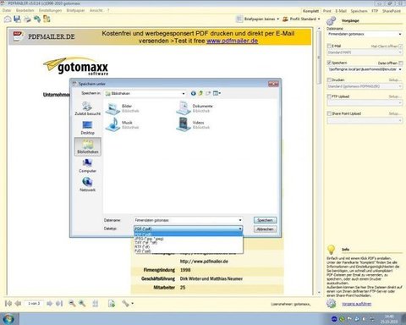Open the Profil Standard dropdown
The image size is (406, 325).
point(301,19)
